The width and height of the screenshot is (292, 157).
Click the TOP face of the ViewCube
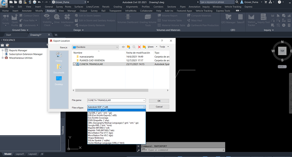[x=282, y=51]
